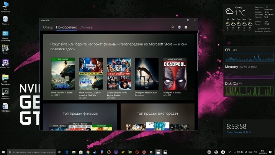275x155 pixels.
Task: Click the 'Black Panther + Bonus' title text
Action: pyautogui.click(x=62, y=92)
